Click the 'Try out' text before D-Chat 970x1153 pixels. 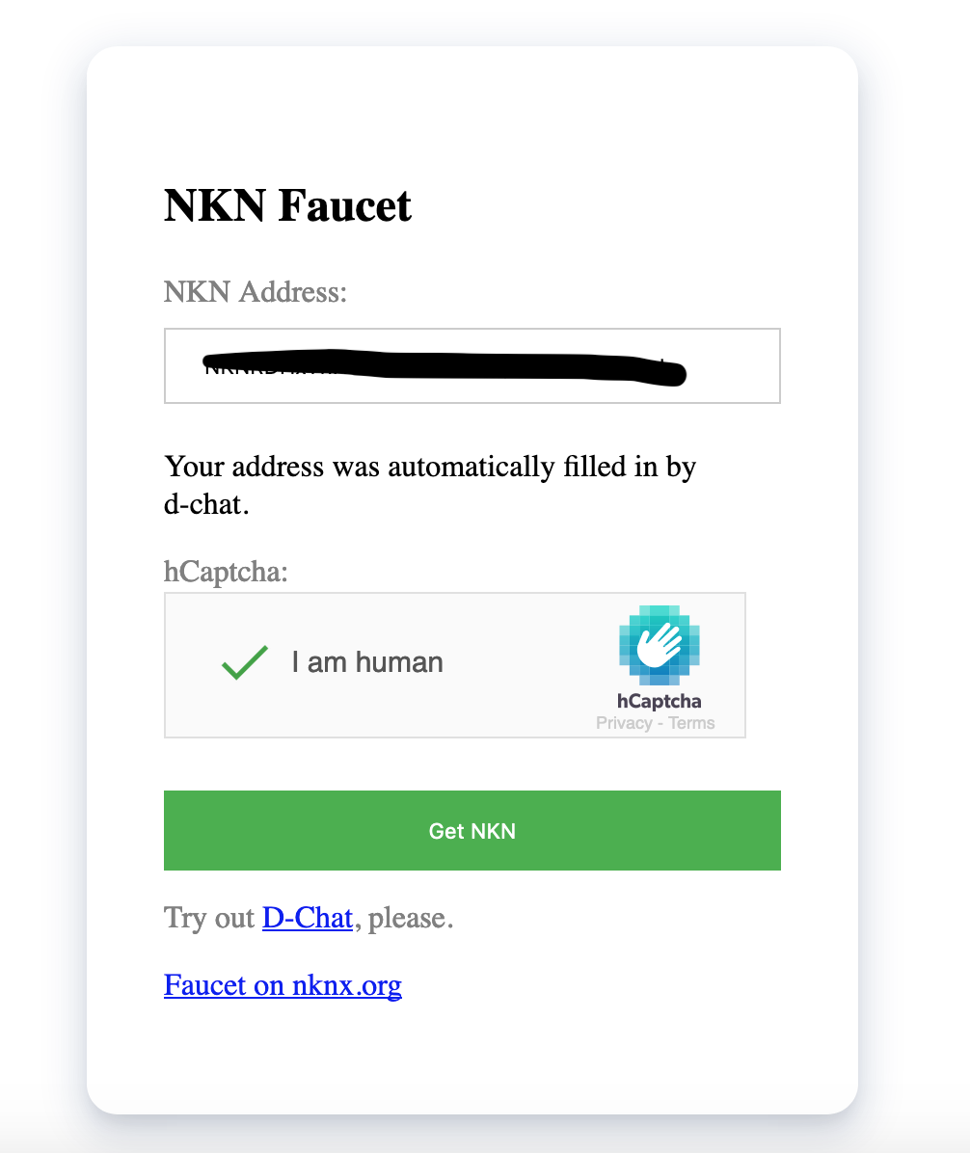(x=209, y=918)
